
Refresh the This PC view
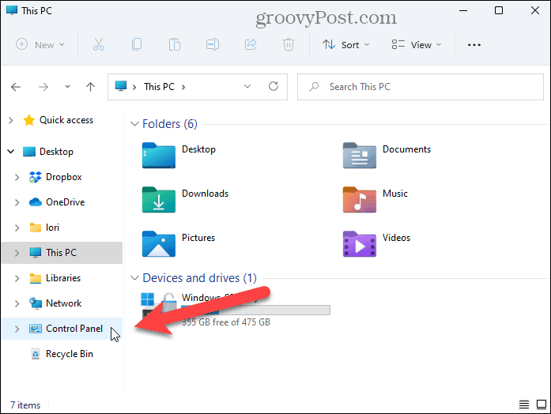pos(274,86)
